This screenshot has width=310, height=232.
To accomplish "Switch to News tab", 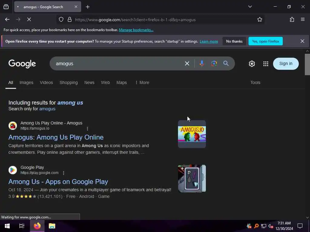I will pos(89,83).
